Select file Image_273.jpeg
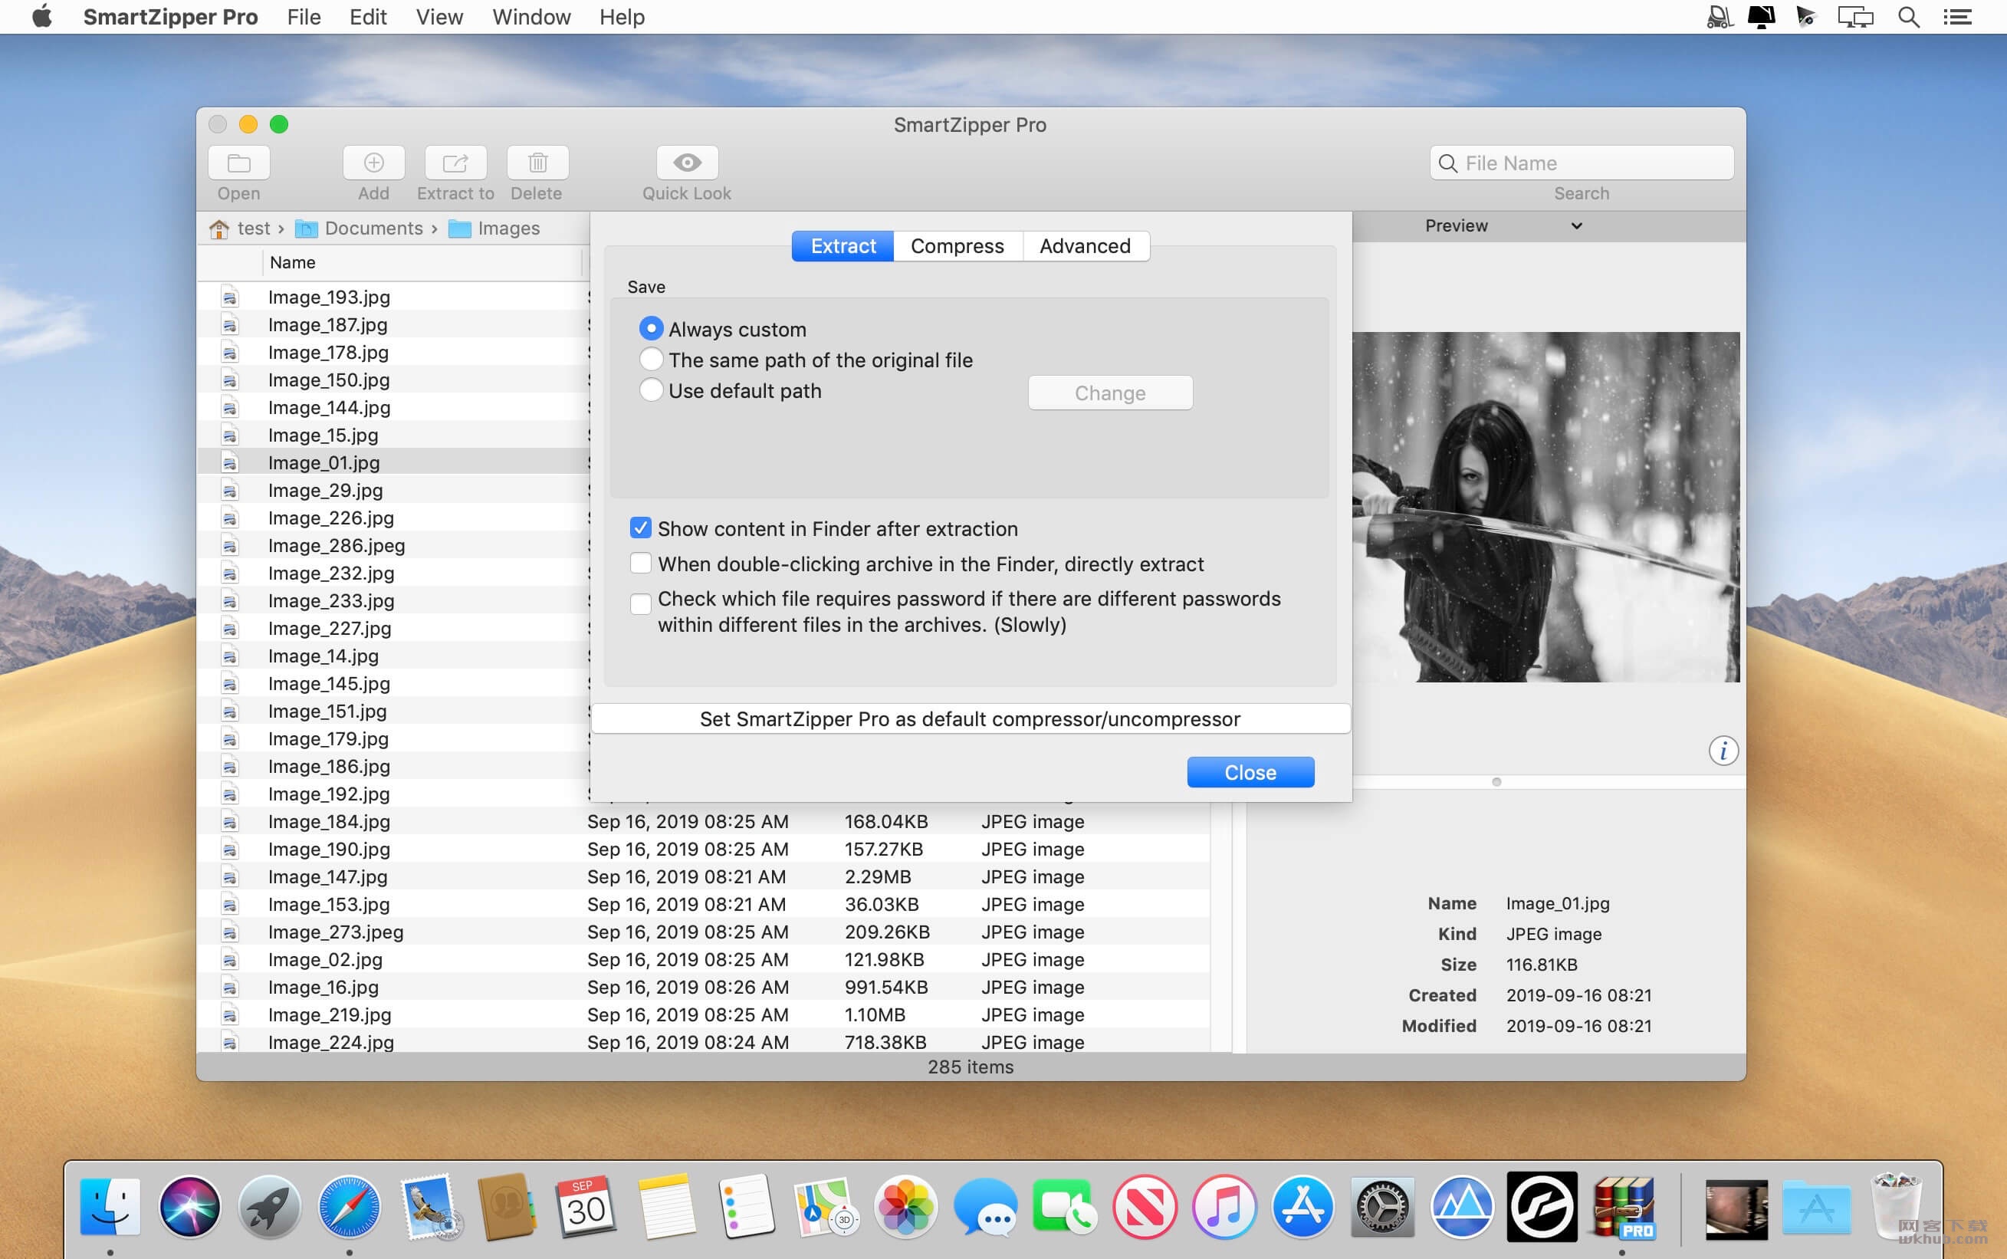The image size is (2007, 1259). 336,931
